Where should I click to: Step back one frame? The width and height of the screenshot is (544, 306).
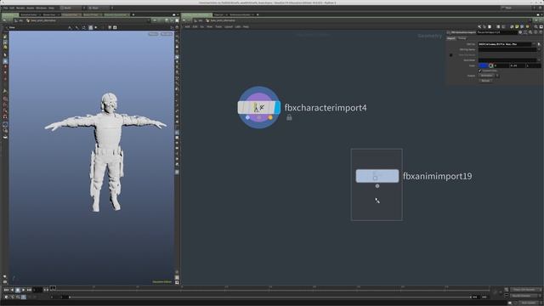[12, 290]
